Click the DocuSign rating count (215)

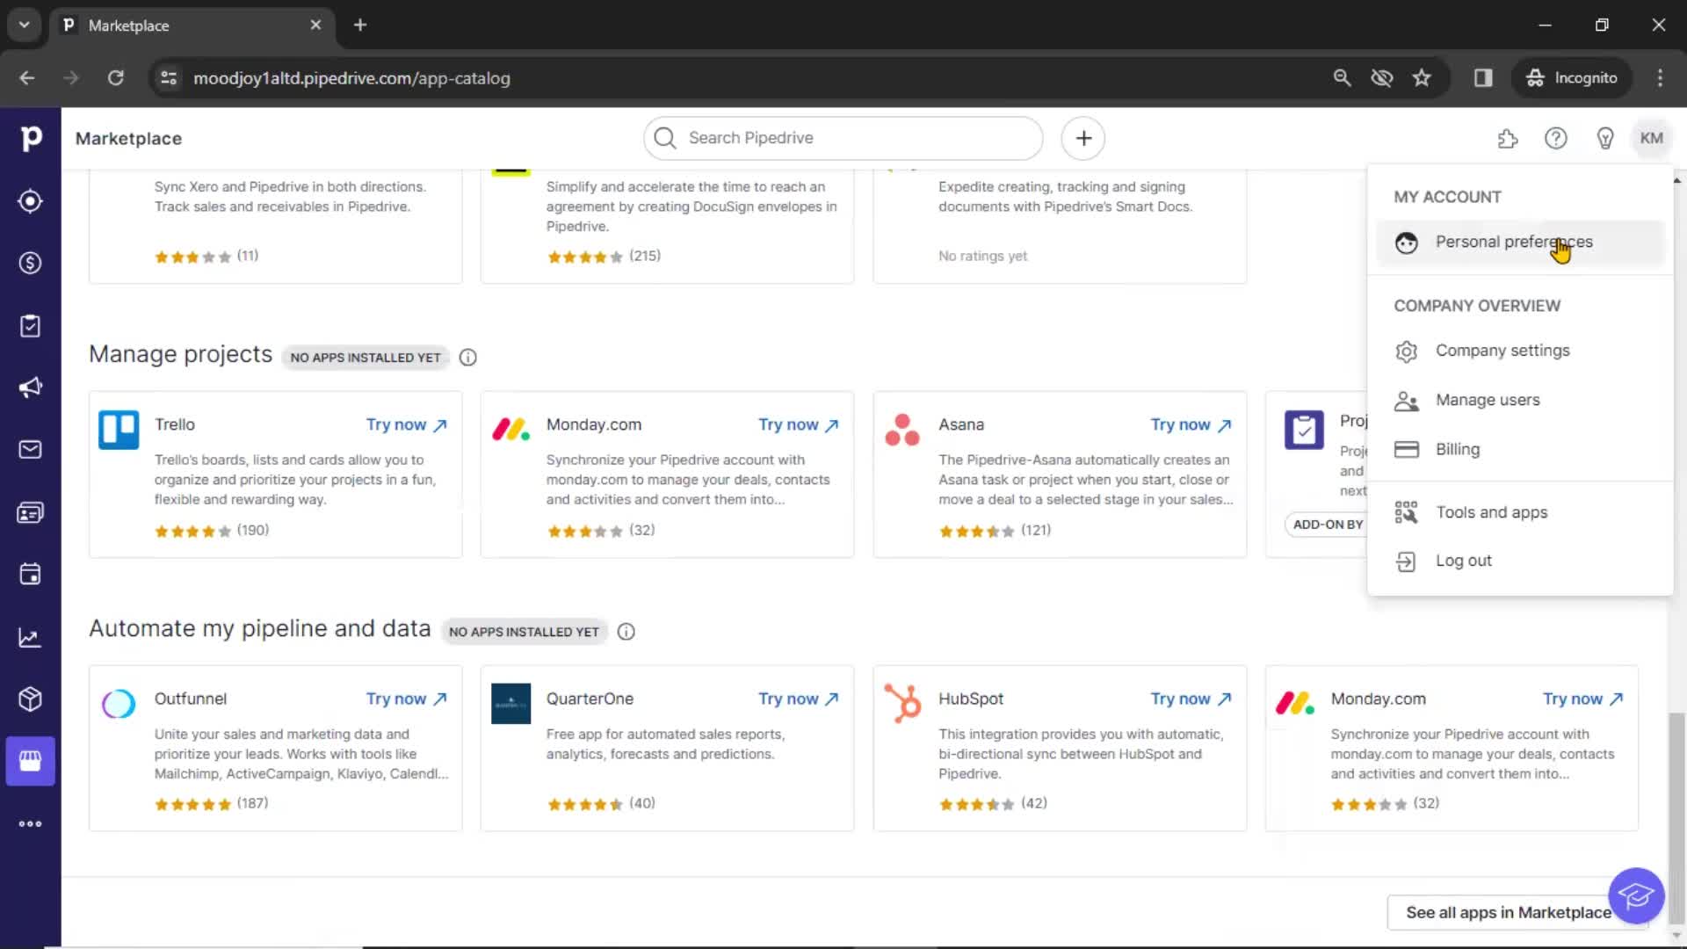tap(645, 256)
